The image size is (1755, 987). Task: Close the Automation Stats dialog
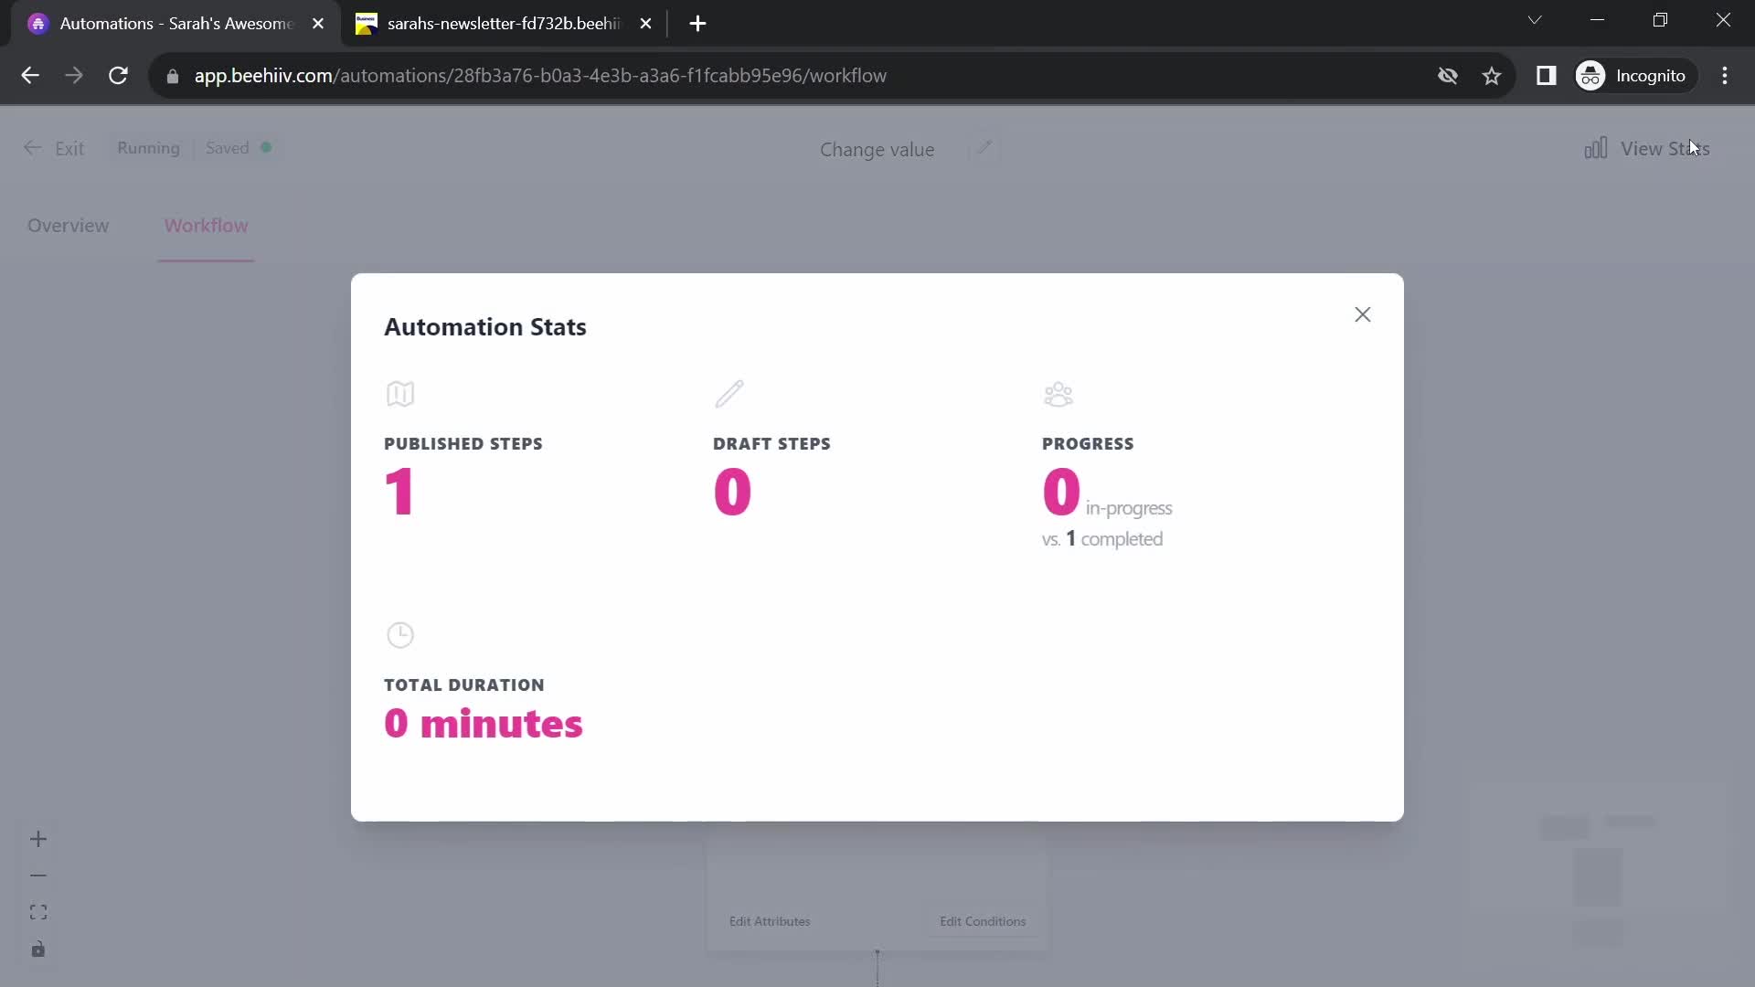pos(1362,314)
